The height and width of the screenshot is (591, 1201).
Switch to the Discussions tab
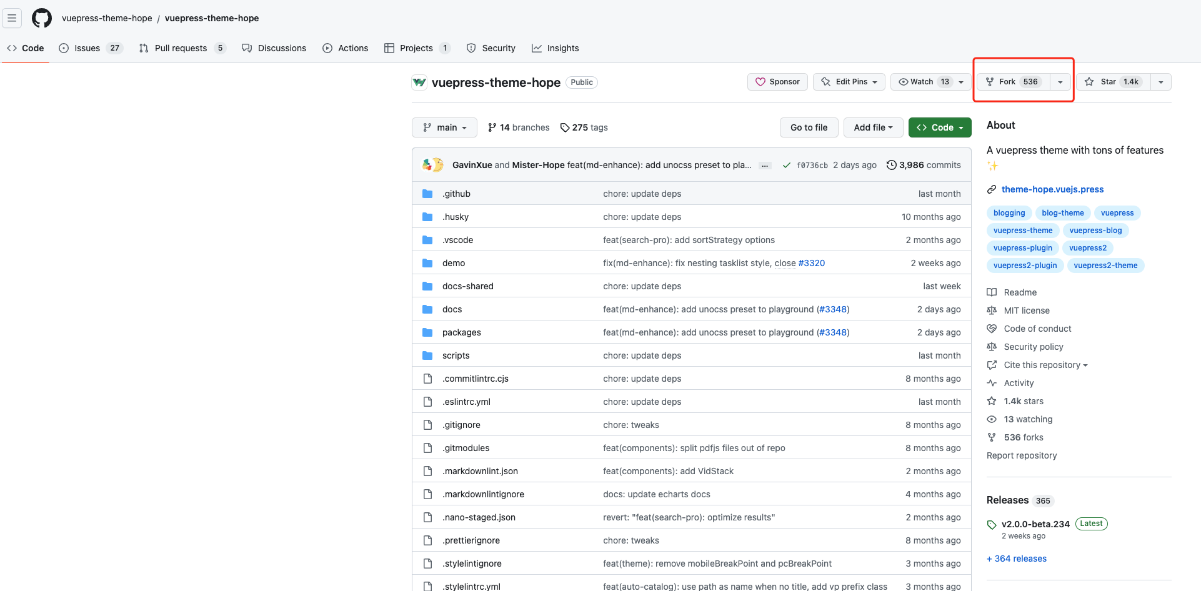(274, 48)
